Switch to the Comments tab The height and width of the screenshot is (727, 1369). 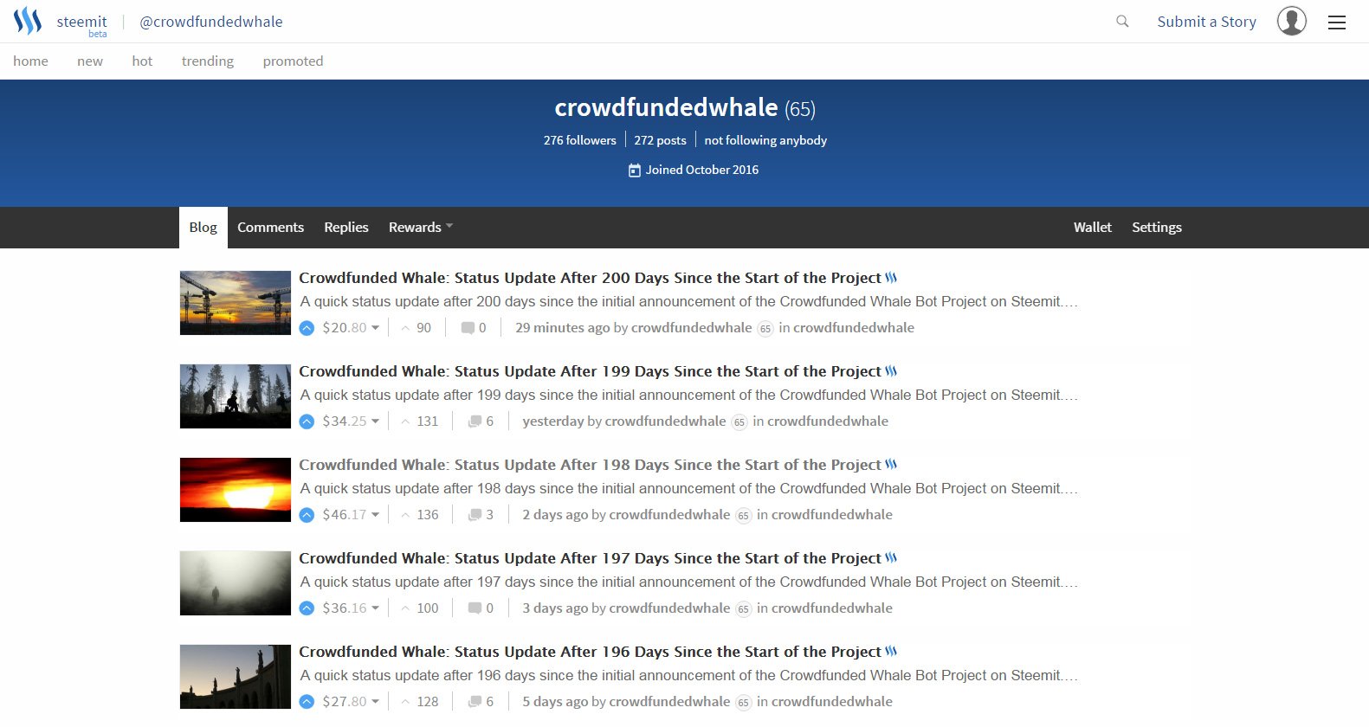point(271,228)
